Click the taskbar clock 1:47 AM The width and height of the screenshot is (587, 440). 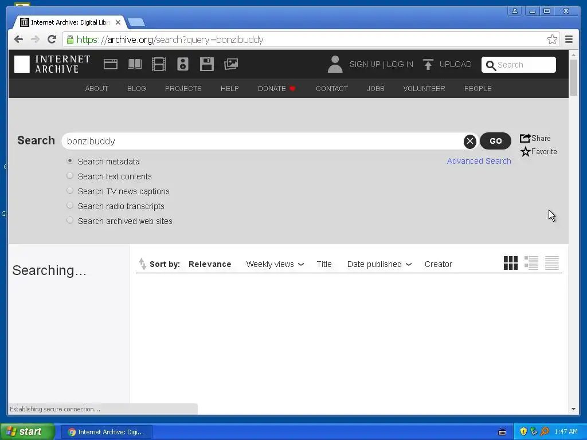click(566, 431)
